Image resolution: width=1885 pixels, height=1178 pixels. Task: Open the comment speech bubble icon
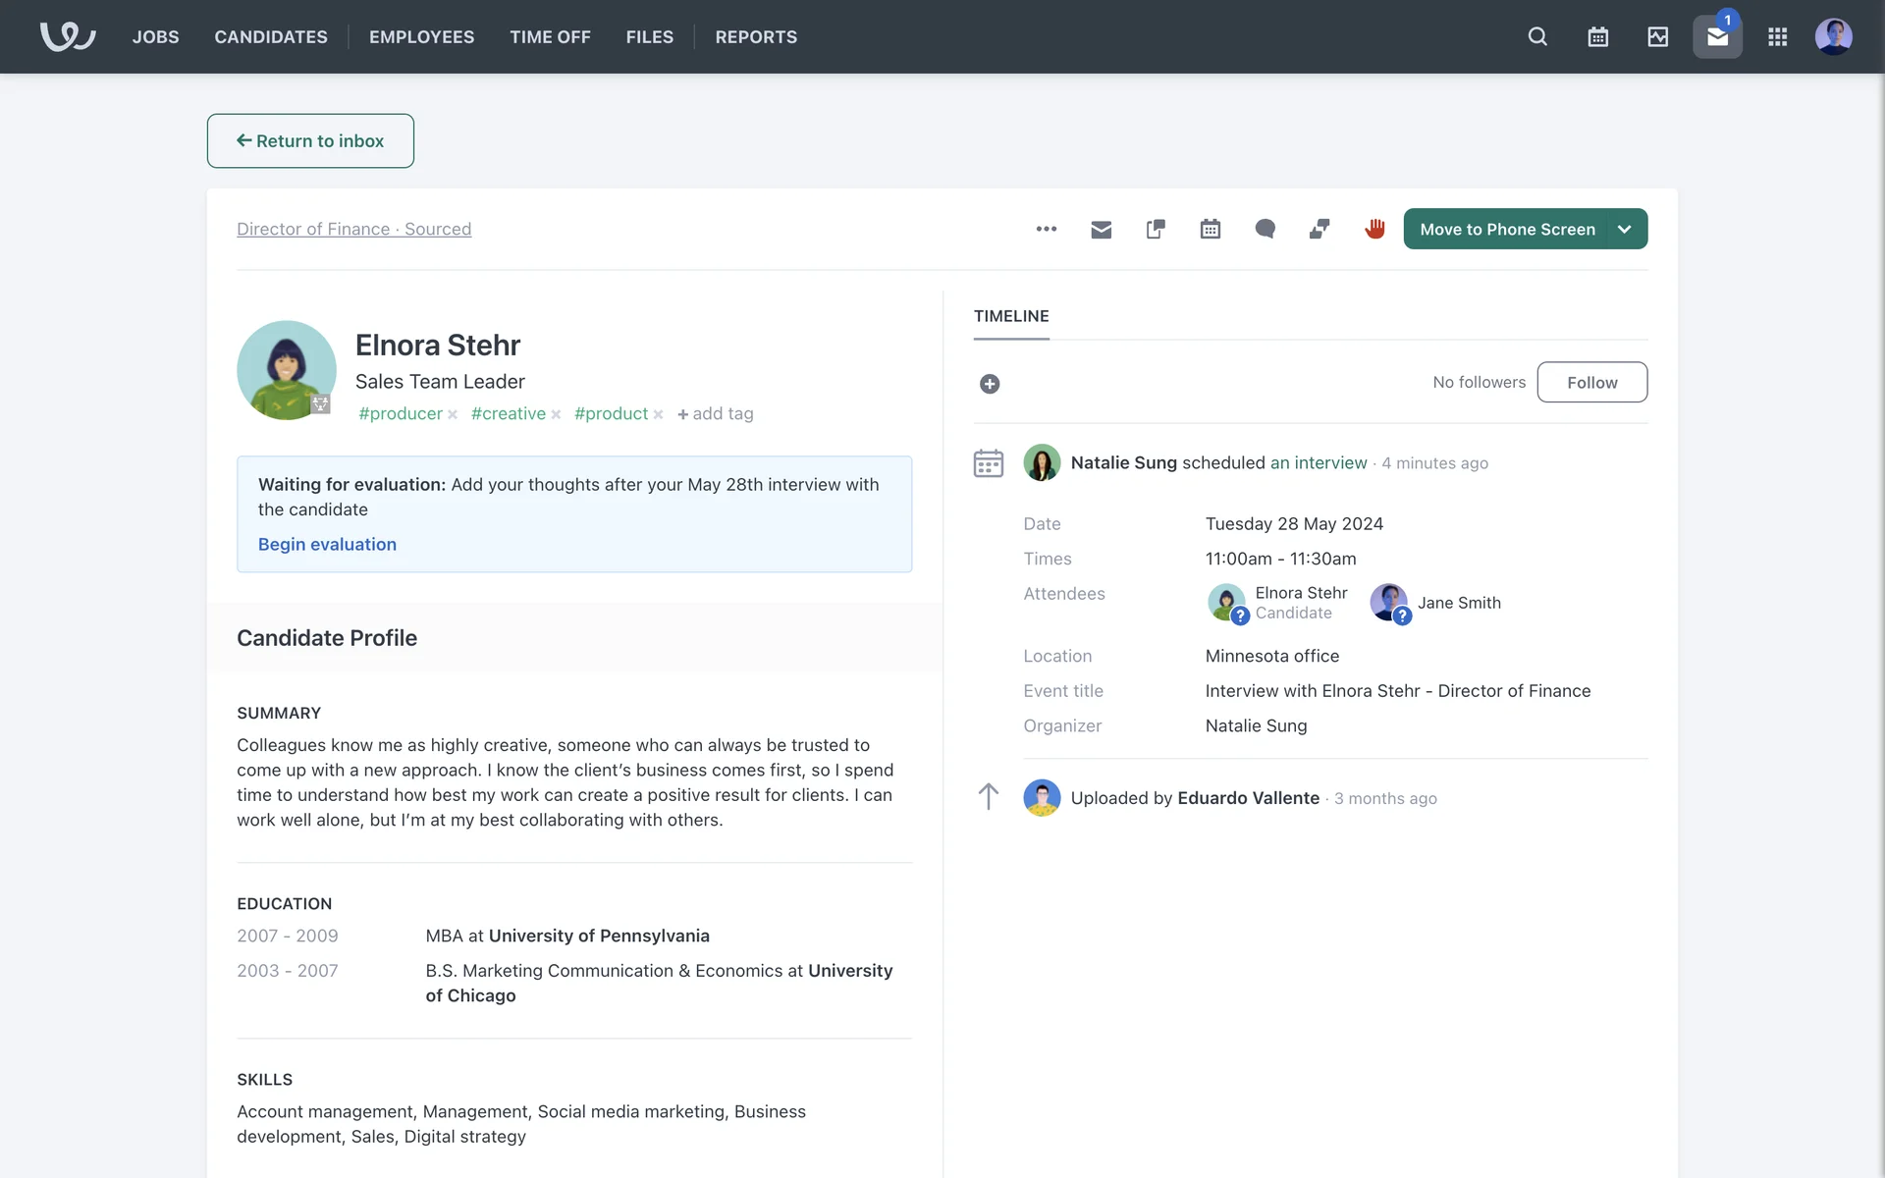(x=1265, y=230)
